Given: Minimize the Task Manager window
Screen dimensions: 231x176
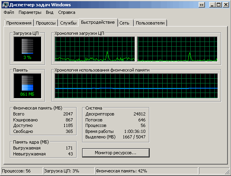Looking at the screenshot, I should tap(212, 5).
